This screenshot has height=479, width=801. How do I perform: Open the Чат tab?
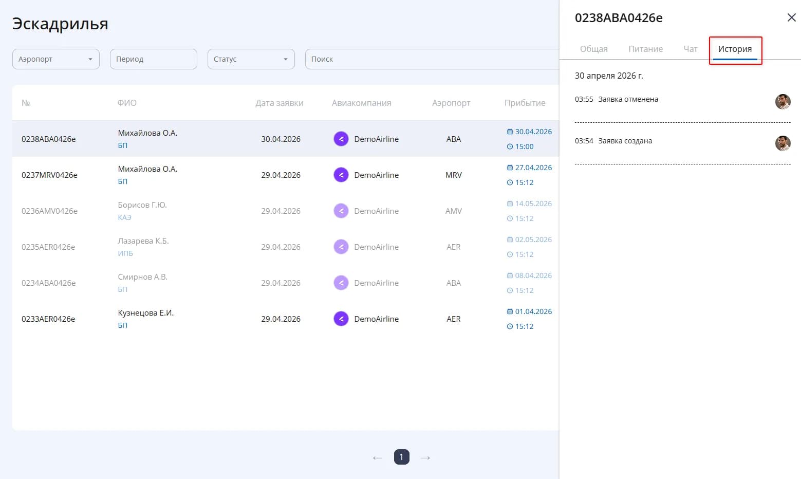(x=690, y=49)
